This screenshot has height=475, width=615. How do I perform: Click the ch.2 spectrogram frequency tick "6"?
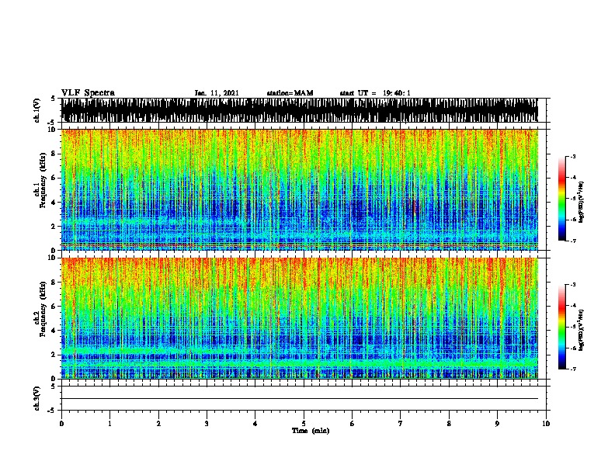(54, 306)
